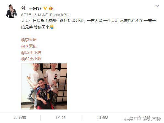Open the 刘一手5497 username link
Screen dimensions: 164x123
pyautogui.click(x=31, y=8)
